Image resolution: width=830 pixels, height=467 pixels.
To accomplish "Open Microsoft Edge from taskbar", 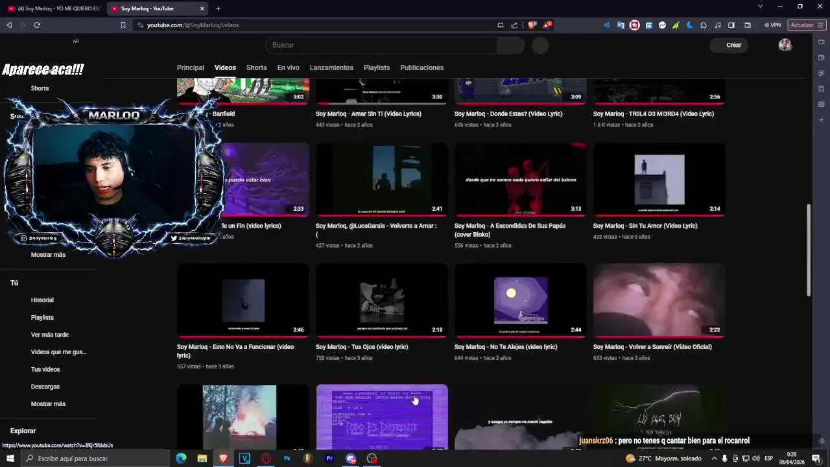I will coord(181,459).
